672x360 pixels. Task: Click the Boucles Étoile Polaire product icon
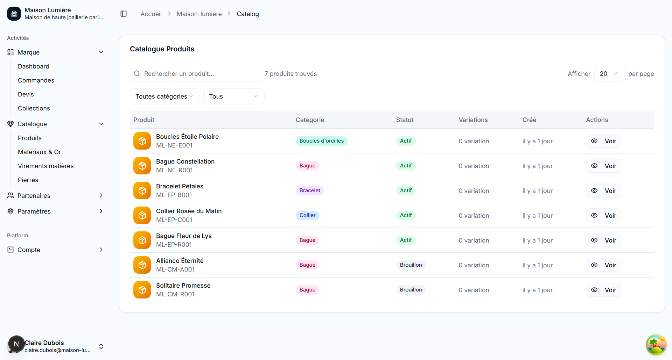click(142, 141)
